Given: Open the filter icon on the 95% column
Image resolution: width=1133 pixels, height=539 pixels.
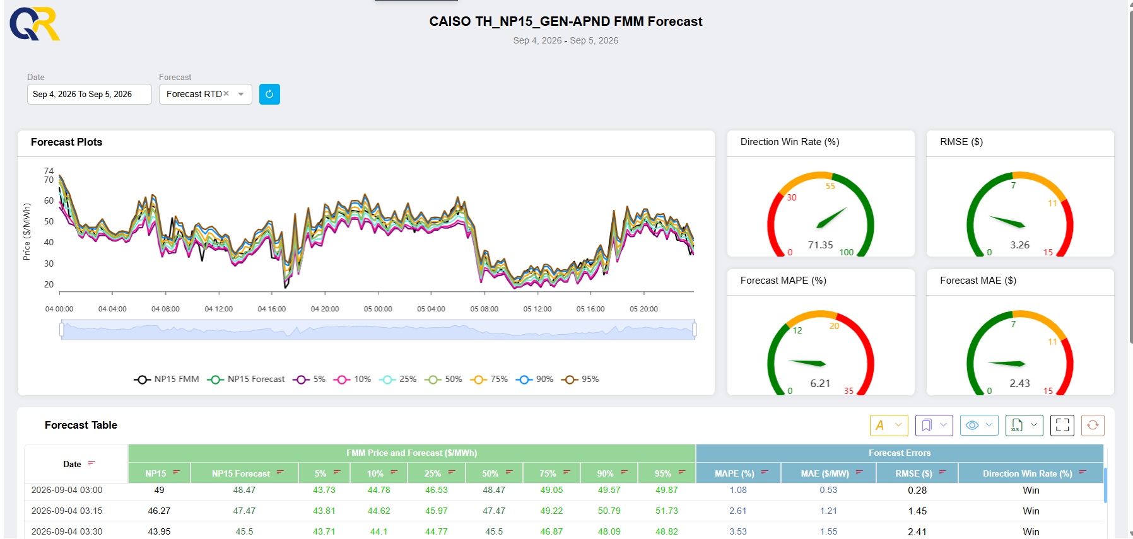Looking at the screenshot, I should [682, 472].
